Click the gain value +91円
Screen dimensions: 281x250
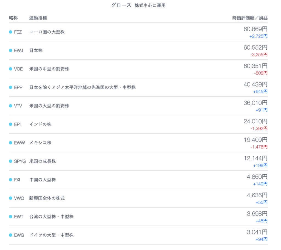click(262, 110)
